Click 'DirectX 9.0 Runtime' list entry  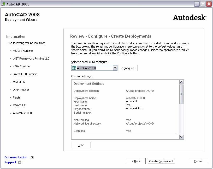(25, 74)
